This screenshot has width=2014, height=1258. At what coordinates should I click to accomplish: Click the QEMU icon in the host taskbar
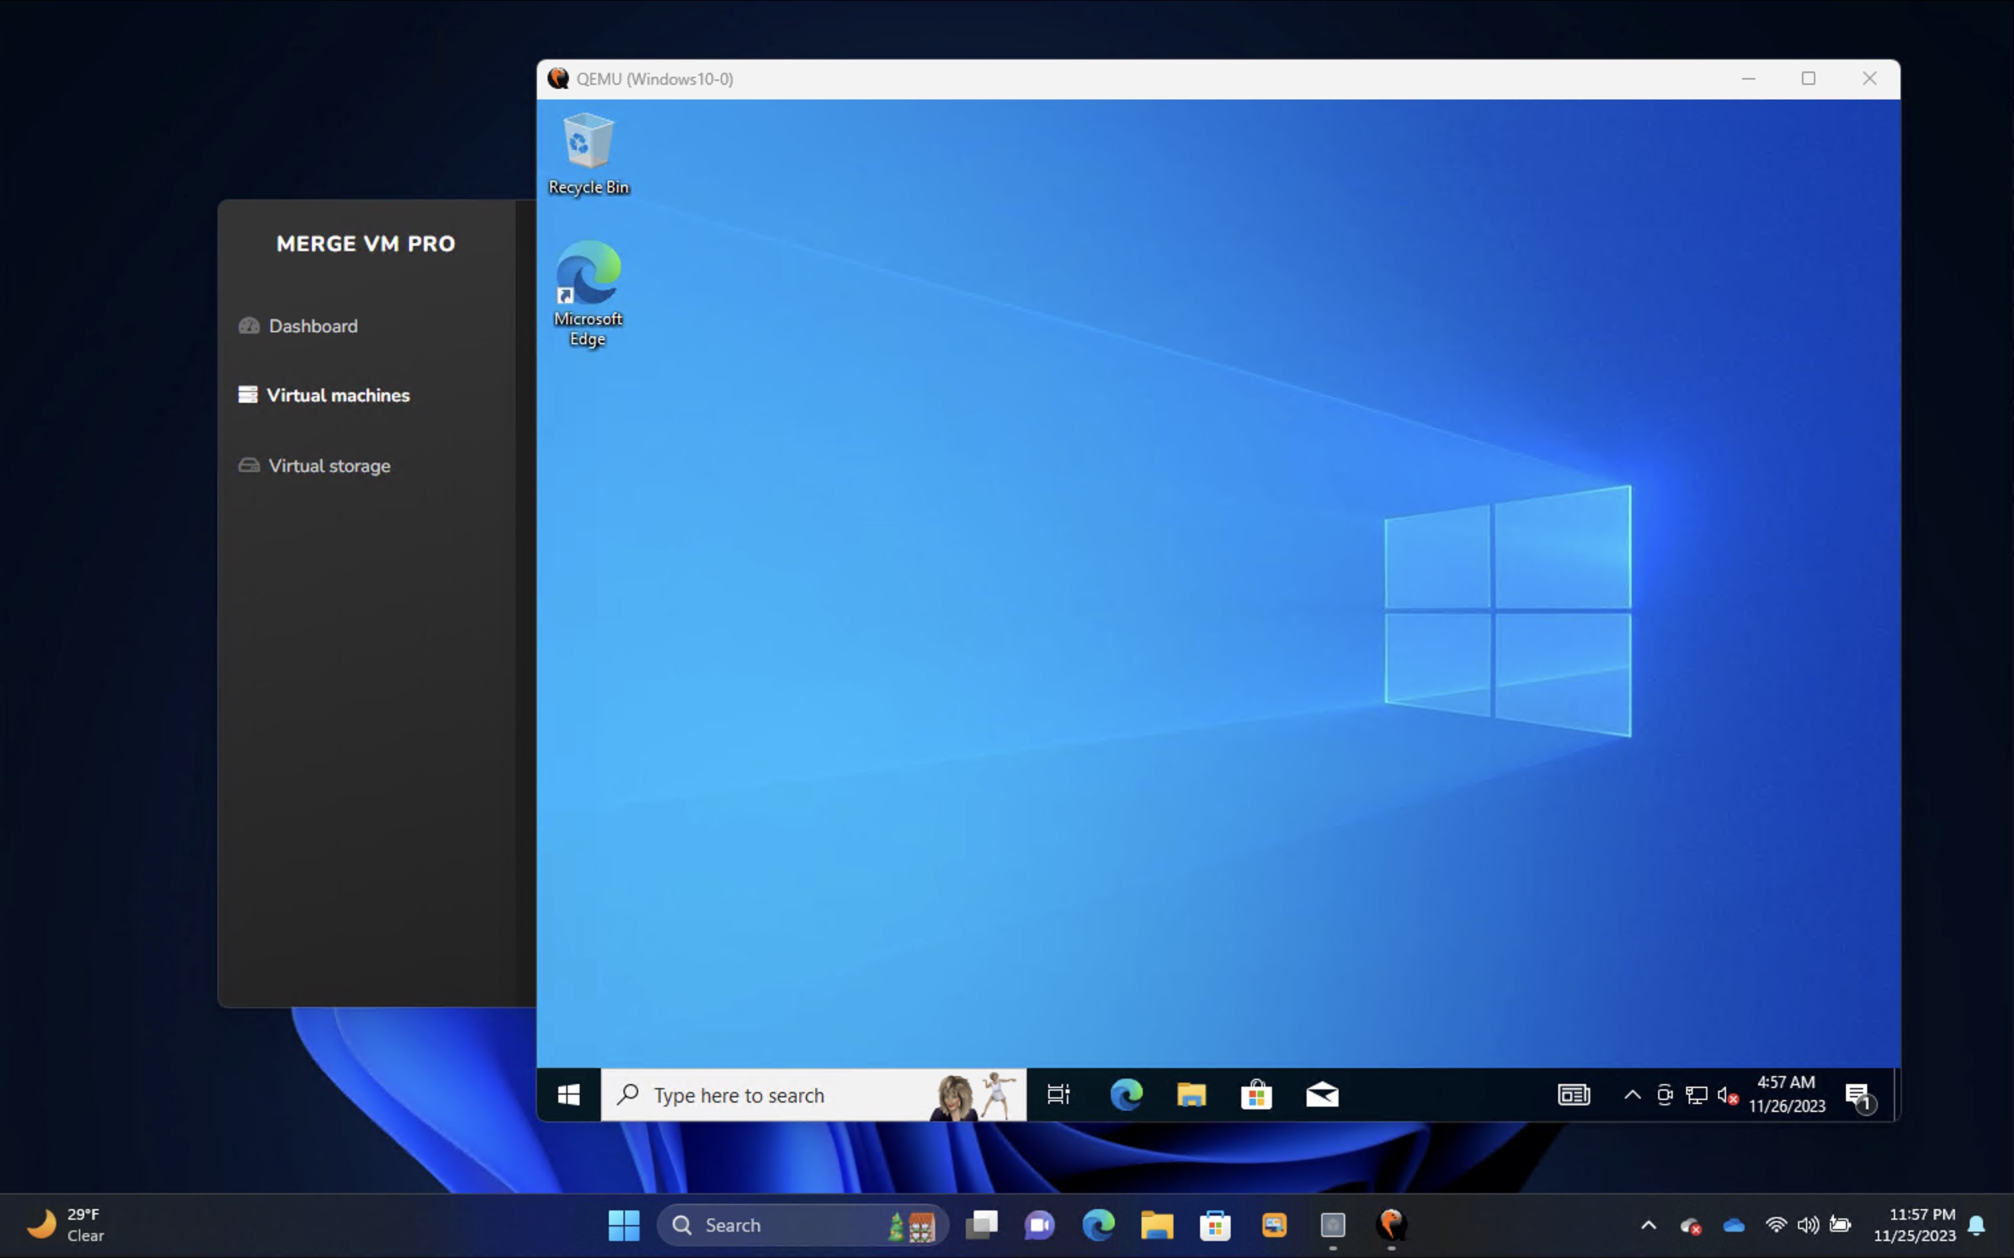pyautogui.click(x=1391, y=1225)
